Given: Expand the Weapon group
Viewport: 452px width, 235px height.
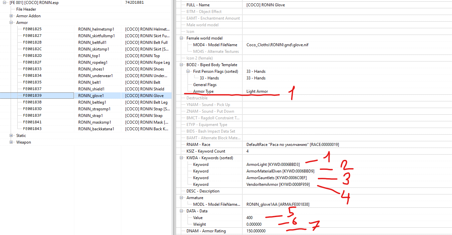Looking at the screenshot, I should click(11, 142).
